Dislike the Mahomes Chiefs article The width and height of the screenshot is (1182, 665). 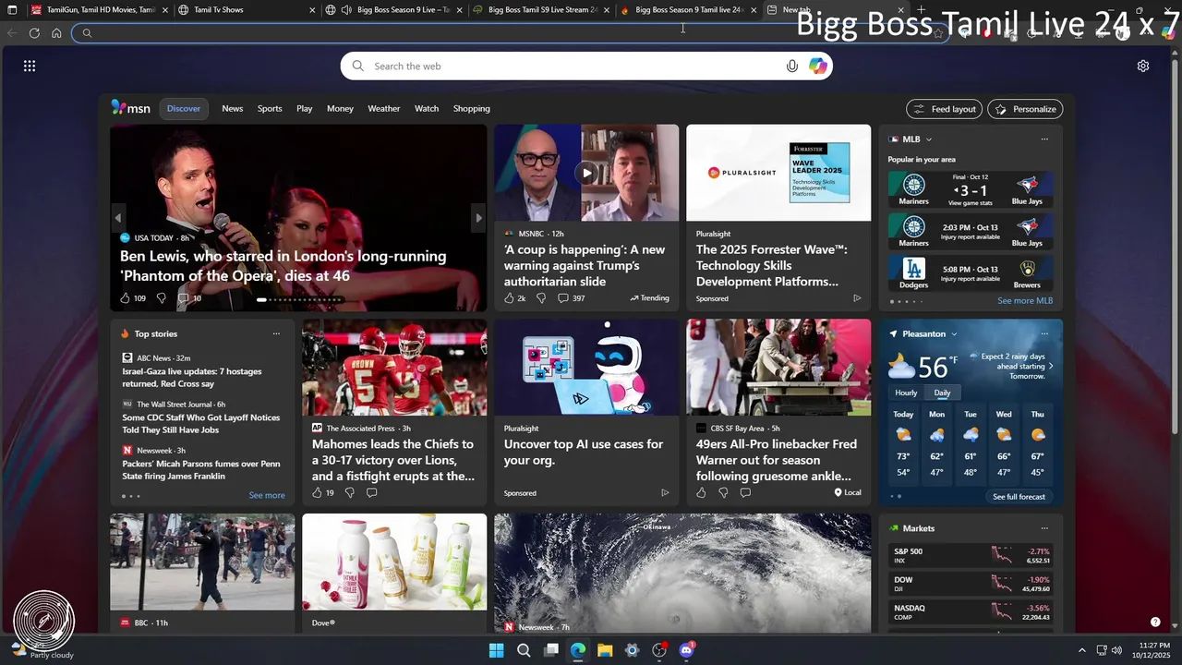[350, 493]
